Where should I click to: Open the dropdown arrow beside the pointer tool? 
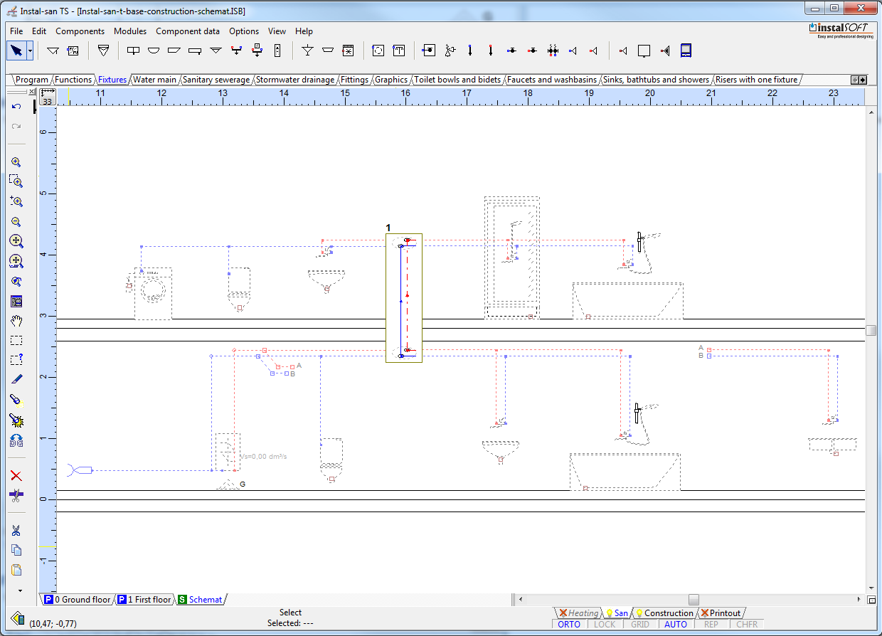tap(30, 51)
